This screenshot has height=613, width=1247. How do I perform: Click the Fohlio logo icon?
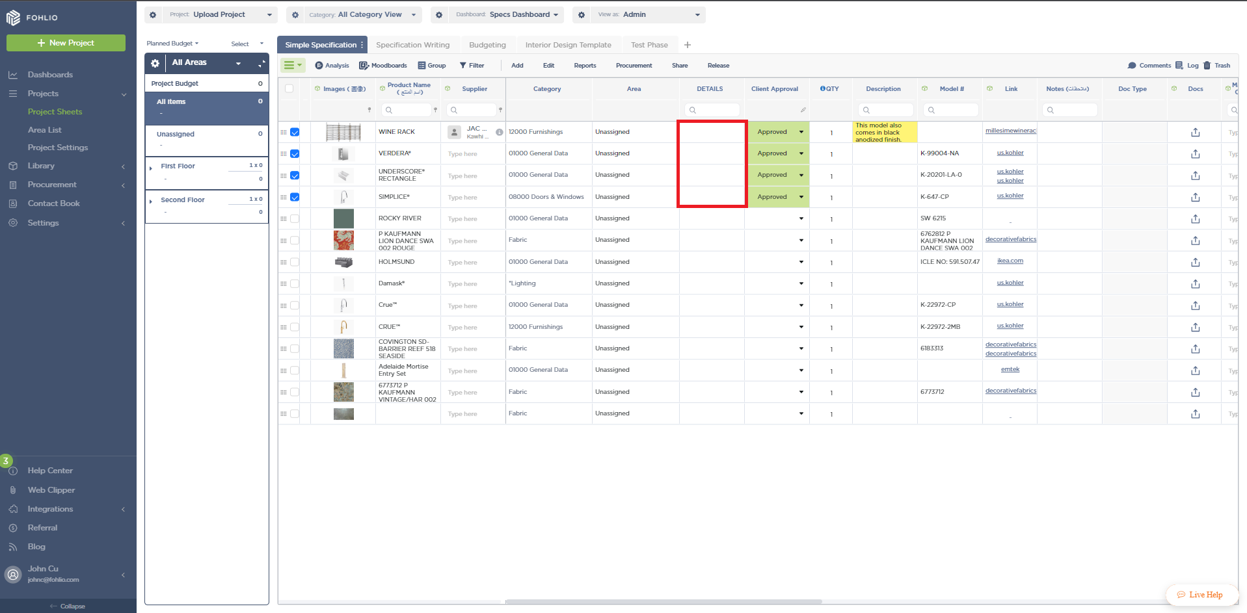13,18
